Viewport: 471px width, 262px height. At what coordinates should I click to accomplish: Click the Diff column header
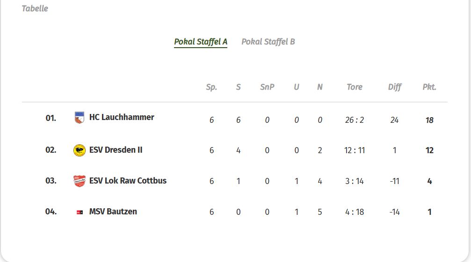(x=394, y=87)
